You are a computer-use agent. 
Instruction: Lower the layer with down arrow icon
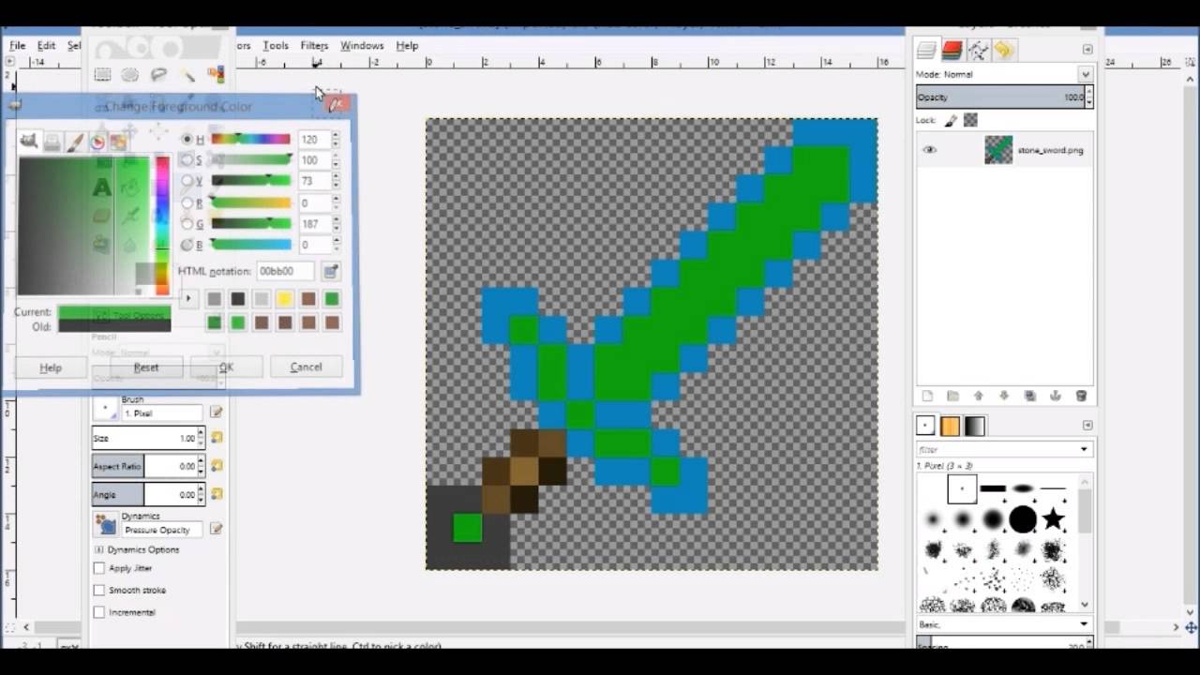(1003, 397)
